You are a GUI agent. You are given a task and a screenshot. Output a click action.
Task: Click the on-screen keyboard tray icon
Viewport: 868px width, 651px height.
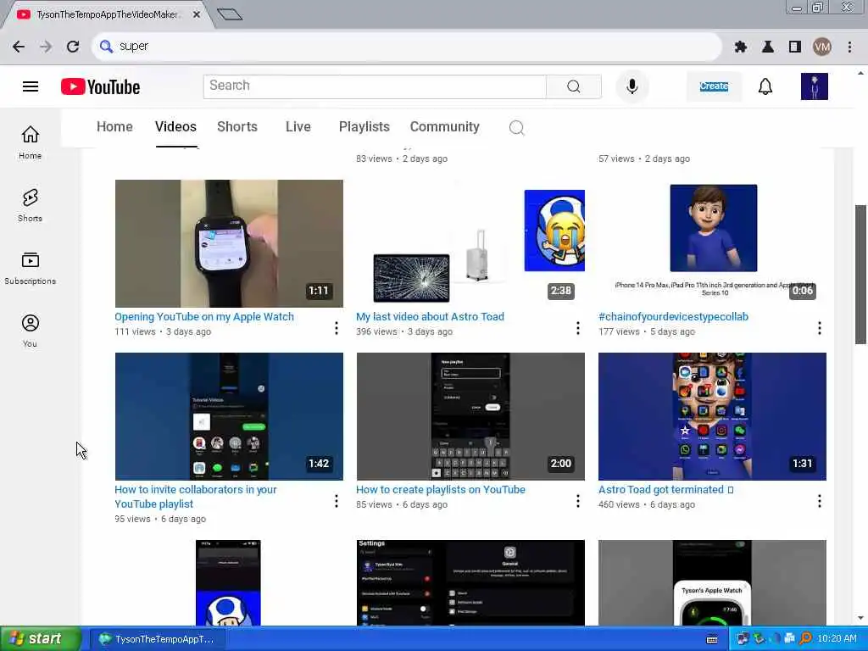pos(712,639)
